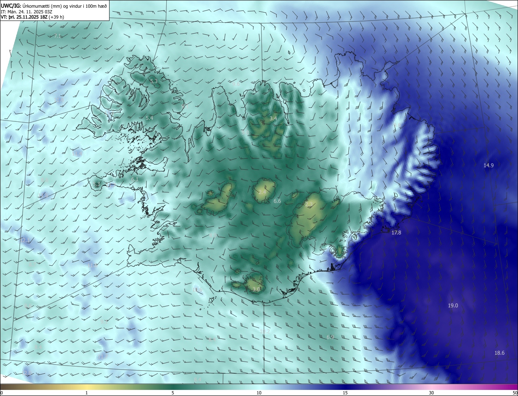Click the 6.1 value on Snæfellsnes
The height and width of the screenshot is (396, 518).
coord(135,179)
